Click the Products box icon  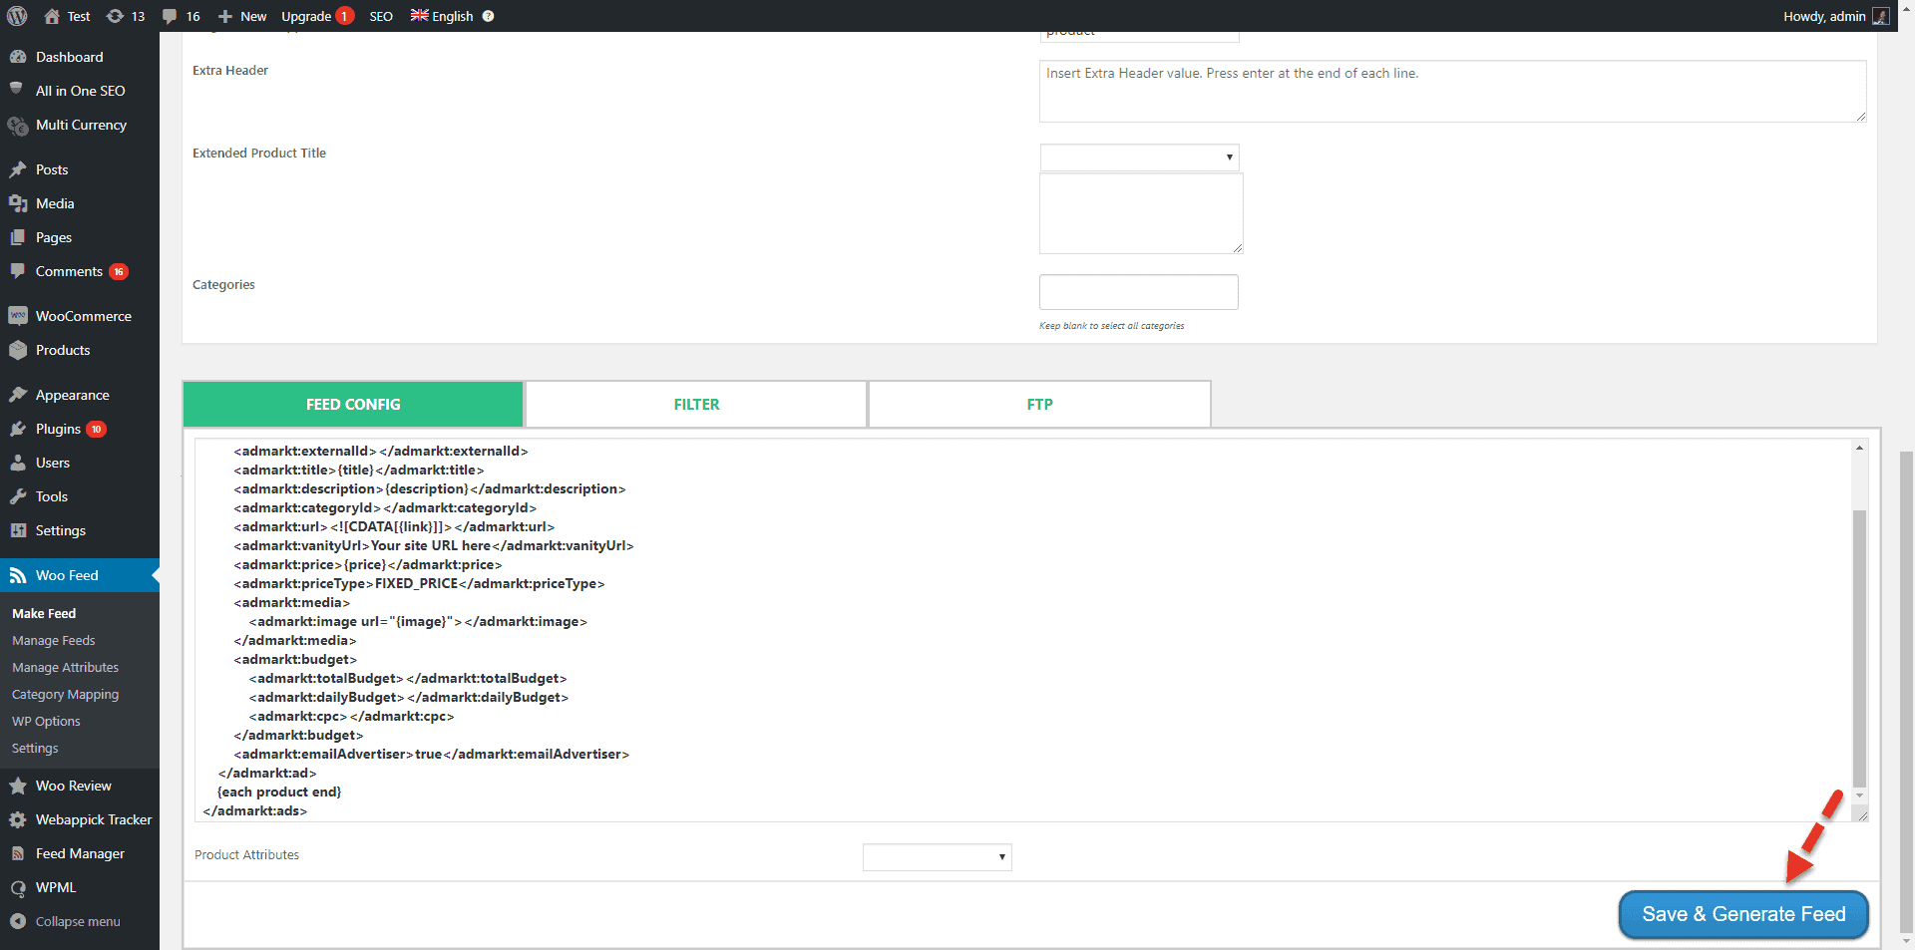[17, 350]
